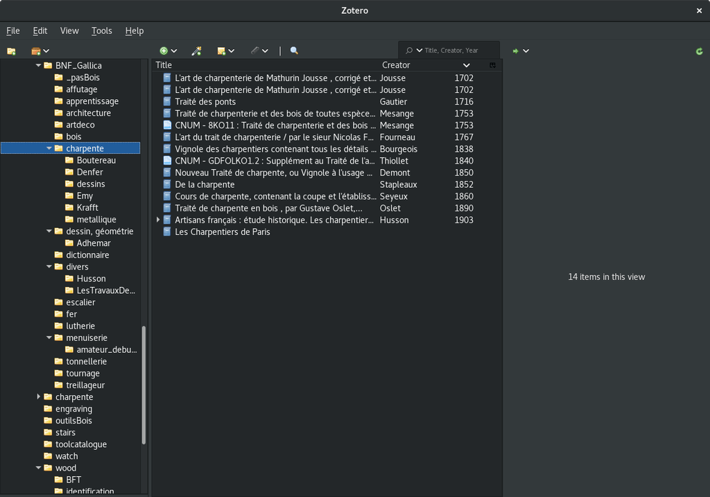Collapse the selected charpente collection
710x497 pixels.
49,148
